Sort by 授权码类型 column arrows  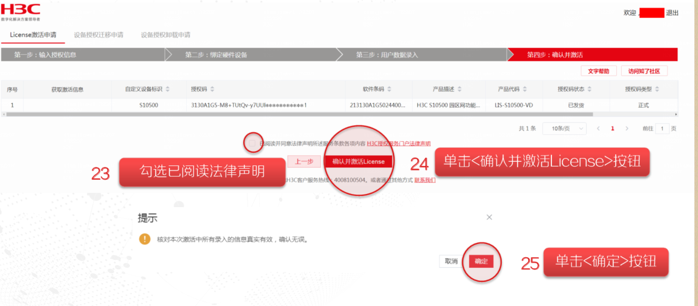coord(657,89)
